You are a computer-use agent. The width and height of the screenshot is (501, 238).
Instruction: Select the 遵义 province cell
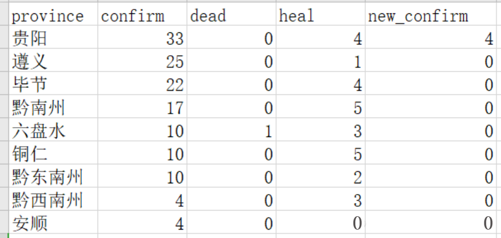[x=53, y=61]
